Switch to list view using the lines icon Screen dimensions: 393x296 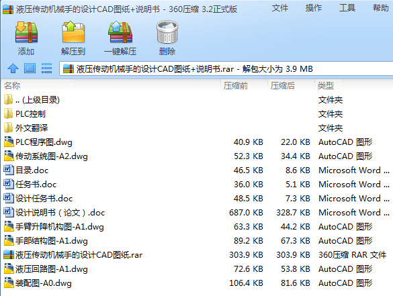[46, 68]
